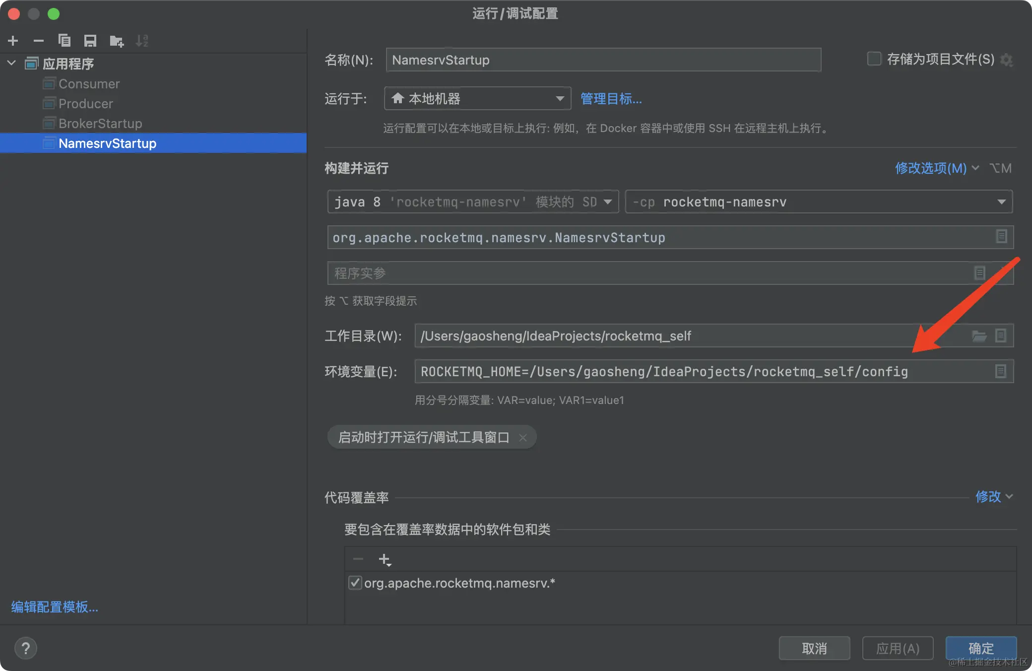The image size is (1032, 671).
Task: Remove the open run/debug tool window tag
Action: click(522, 437)
